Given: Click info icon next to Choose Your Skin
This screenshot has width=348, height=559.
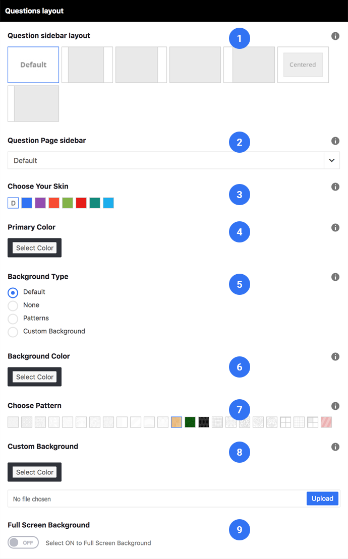Looking at the screenshot, I should pyautogui.click(x=335, y=187).
